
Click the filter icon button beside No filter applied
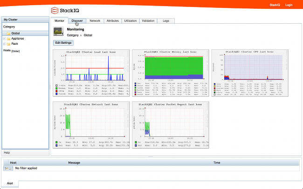click(x=8, y=169)
